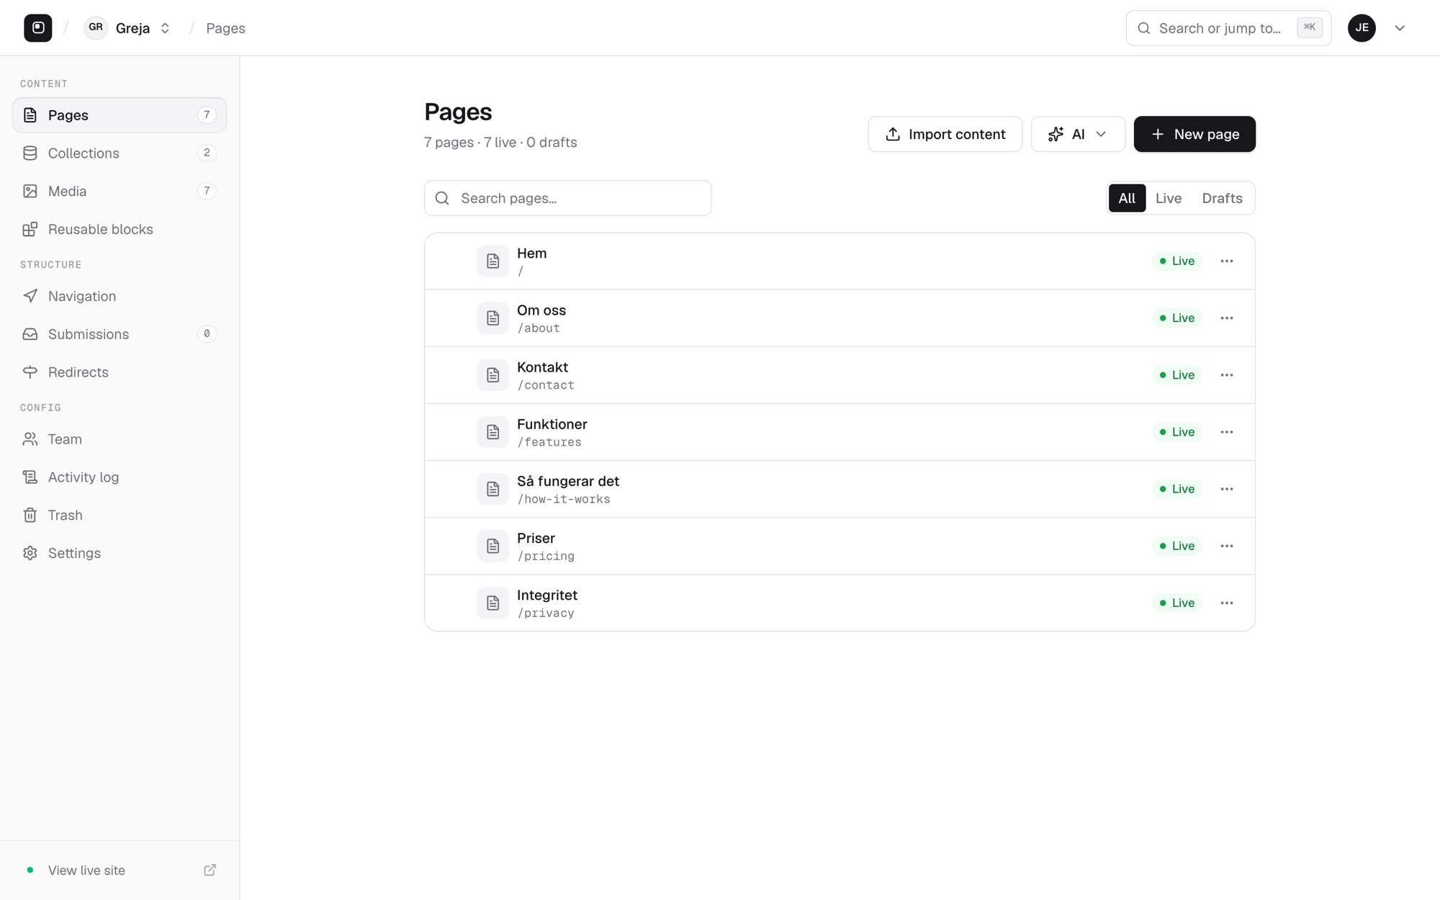
Task: Open the JE user avatar
Action: point(1362,28)
